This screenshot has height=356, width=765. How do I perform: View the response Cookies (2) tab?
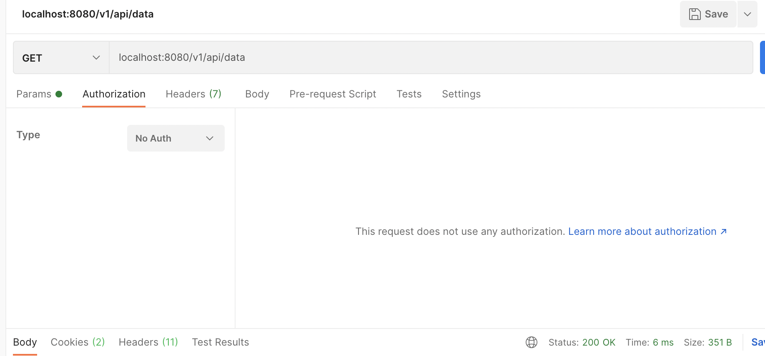pyautogui.click(x=78, y=342)
